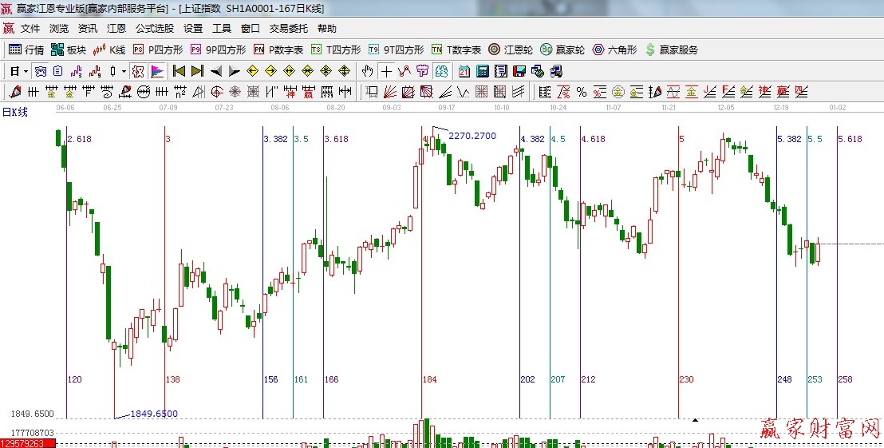The width and height of the screenshot is (884, 448).
Task: Select the percent sign drawing tool
Action: click(x=582, y=92)
